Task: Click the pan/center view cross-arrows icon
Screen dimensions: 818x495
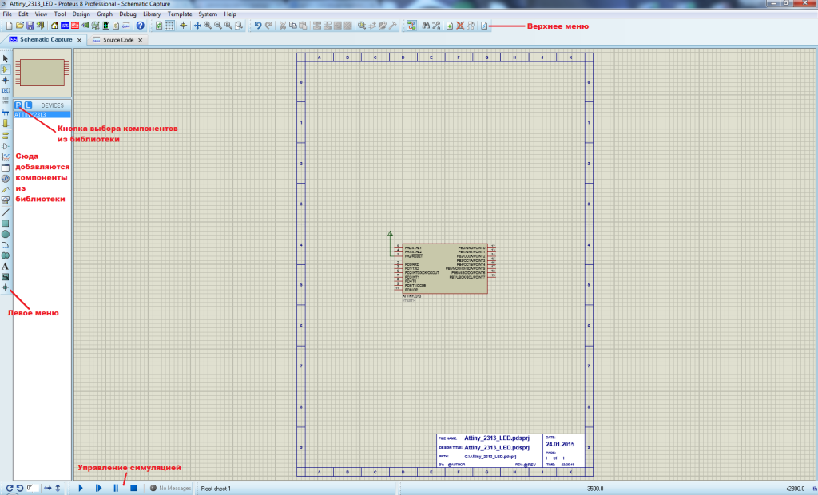Action: [197, 26]
